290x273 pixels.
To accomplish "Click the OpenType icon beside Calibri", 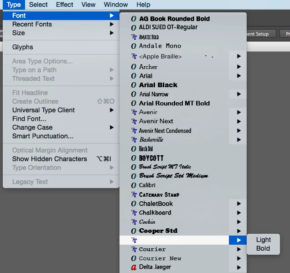I will click(134, 185).
